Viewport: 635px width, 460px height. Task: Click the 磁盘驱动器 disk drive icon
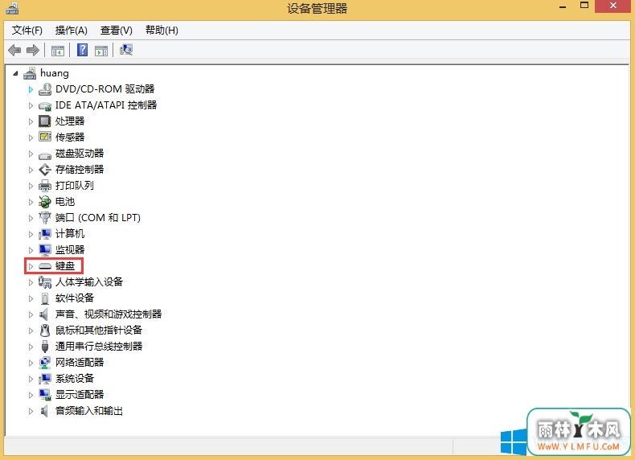[45, 155]
